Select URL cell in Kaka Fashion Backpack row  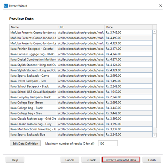tap(81, 49)
